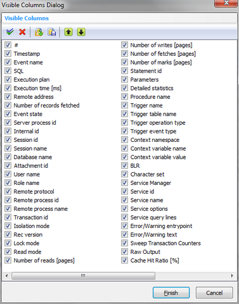Uncheck the Timestamp column checkbox
Screen dimensions: 239x304
(x=8, y=54)
